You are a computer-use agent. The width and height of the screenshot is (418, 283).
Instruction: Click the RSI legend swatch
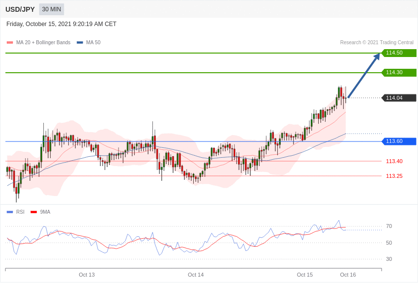[10, 212]
